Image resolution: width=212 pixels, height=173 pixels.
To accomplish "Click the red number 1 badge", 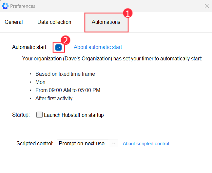I will (x=127, y=13).
